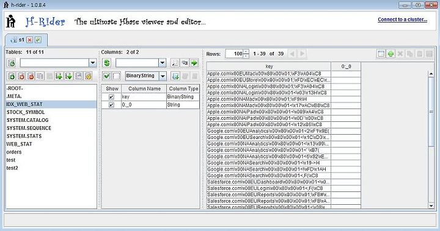Click the table metadata icon
440x231 pixels.
79,76
